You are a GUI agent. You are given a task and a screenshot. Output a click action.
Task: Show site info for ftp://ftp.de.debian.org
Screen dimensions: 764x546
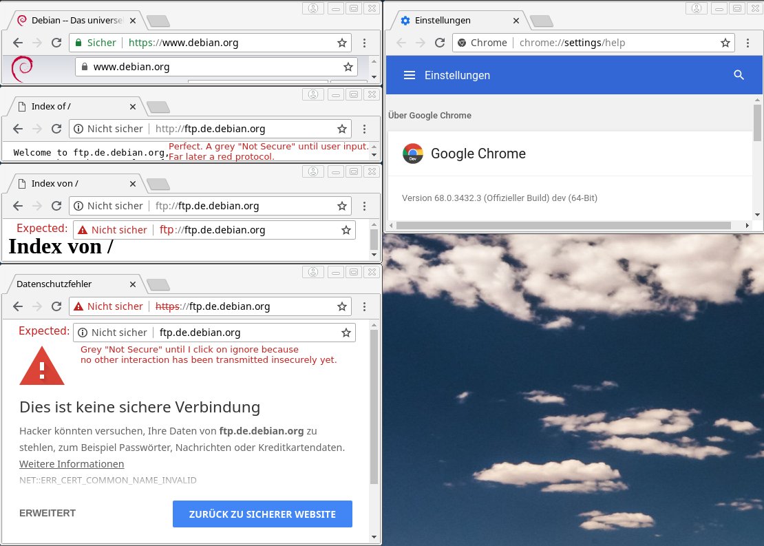click(x=108, y=206)
